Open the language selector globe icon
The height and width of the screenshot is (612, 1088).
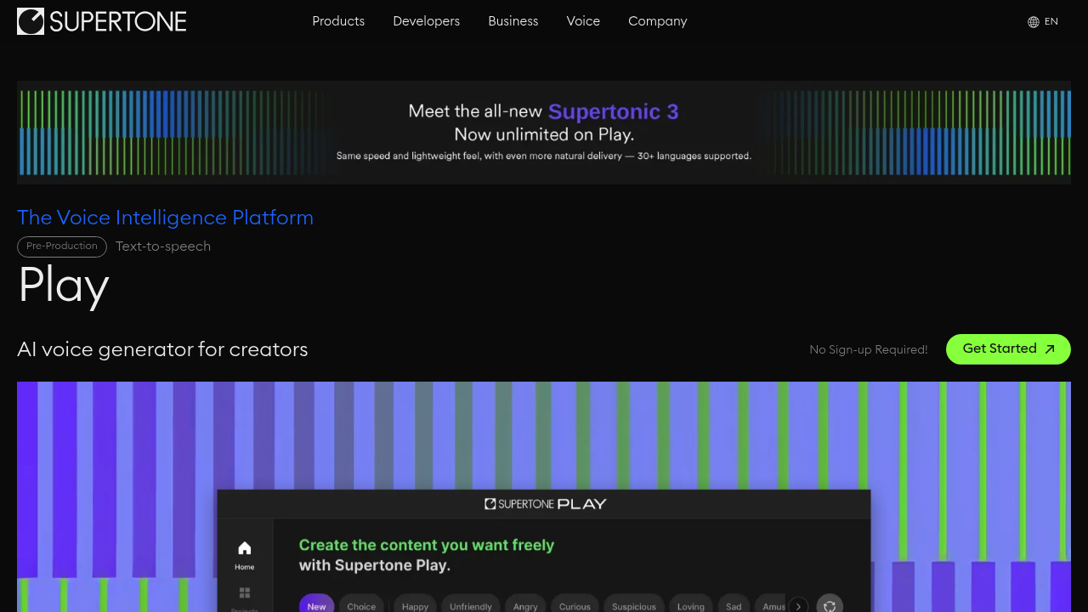[x=1034, y=22]
